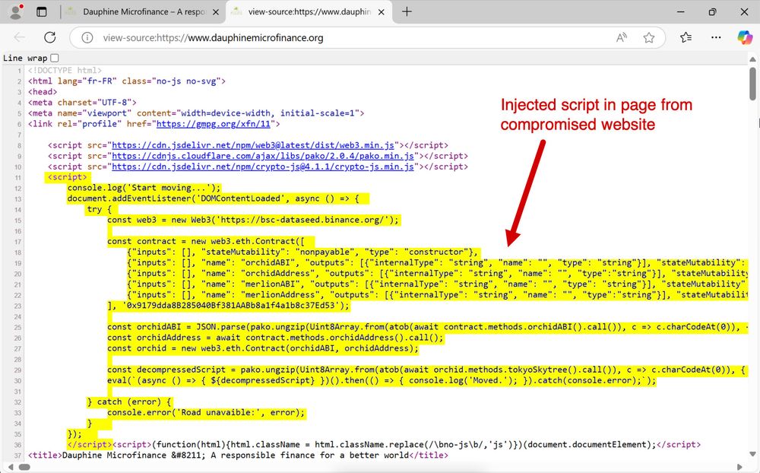Click the vertical scrollbar up arrow
This screenshot has height=473, width=760.
pos(752,59)
